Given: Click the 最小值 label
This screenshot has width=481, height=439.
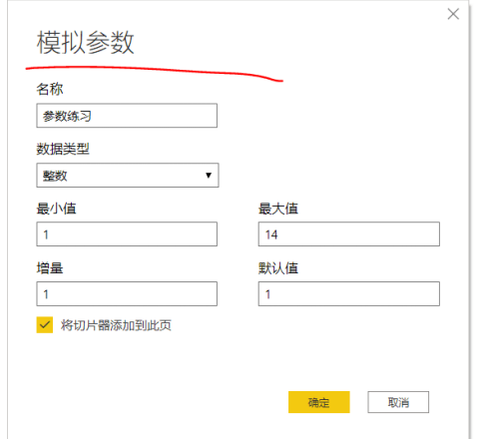Looking at the screenshot, I should (57, 209).
